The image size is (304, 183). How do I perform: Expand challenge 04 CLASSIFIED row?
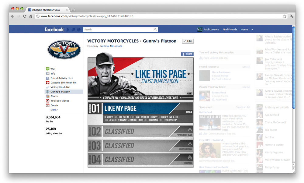click(140, 160)
